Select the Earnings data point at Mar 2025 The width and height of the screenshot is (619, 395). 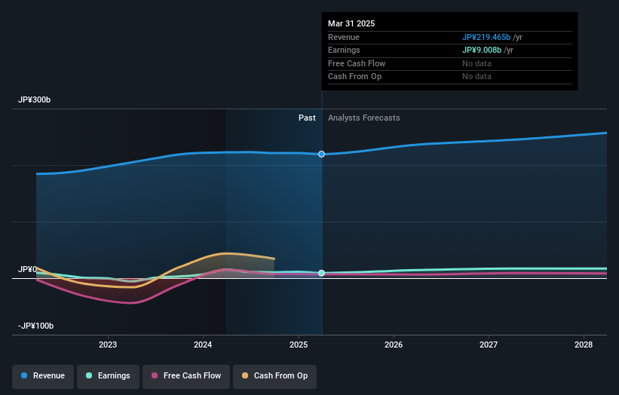tap(322, 273)
